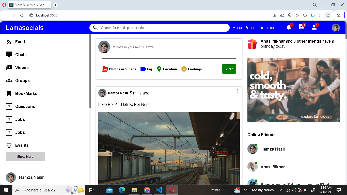Screen dimensions: 347x195
Task: Click the cold, smooth & tasty ad image
Action: [293, 90]
